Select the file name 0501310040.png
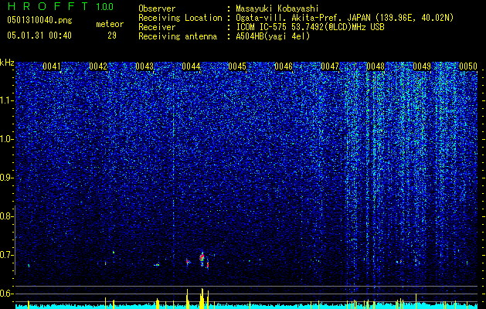 (39, 21)
